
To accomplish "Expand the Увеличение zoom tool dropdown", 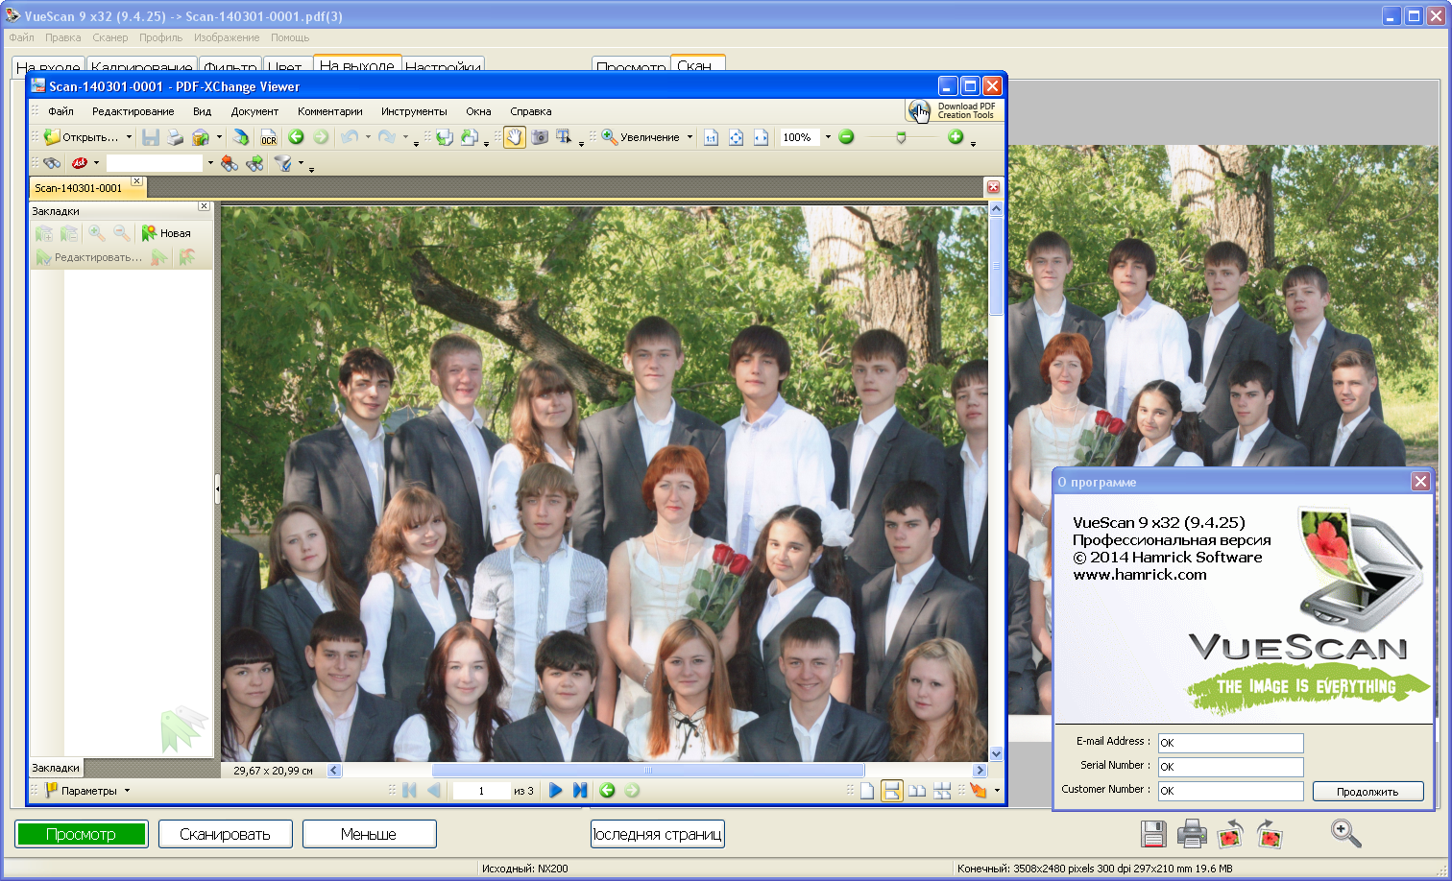I will [690, 137].
